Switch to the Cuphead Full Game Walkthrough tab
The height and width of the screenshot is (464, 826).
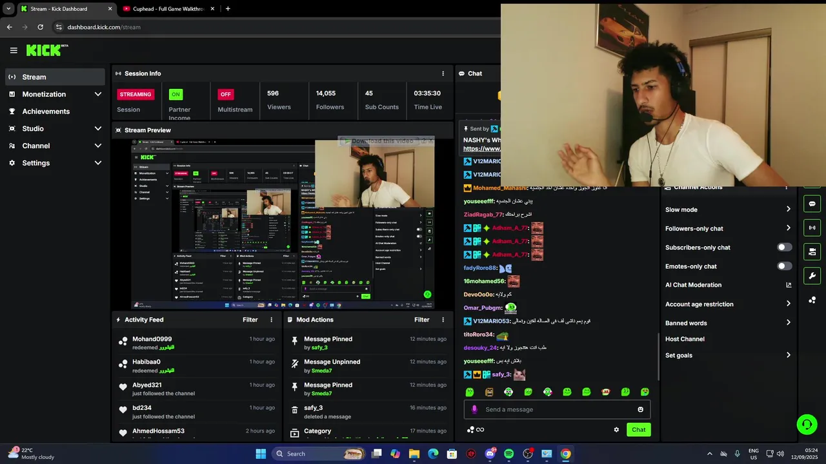pos(169,9)
